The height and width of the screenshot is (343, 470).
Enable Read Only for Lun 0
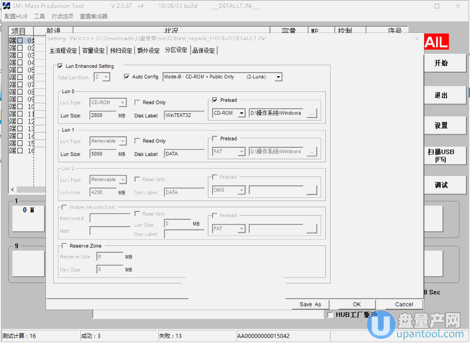coord(137,102)
